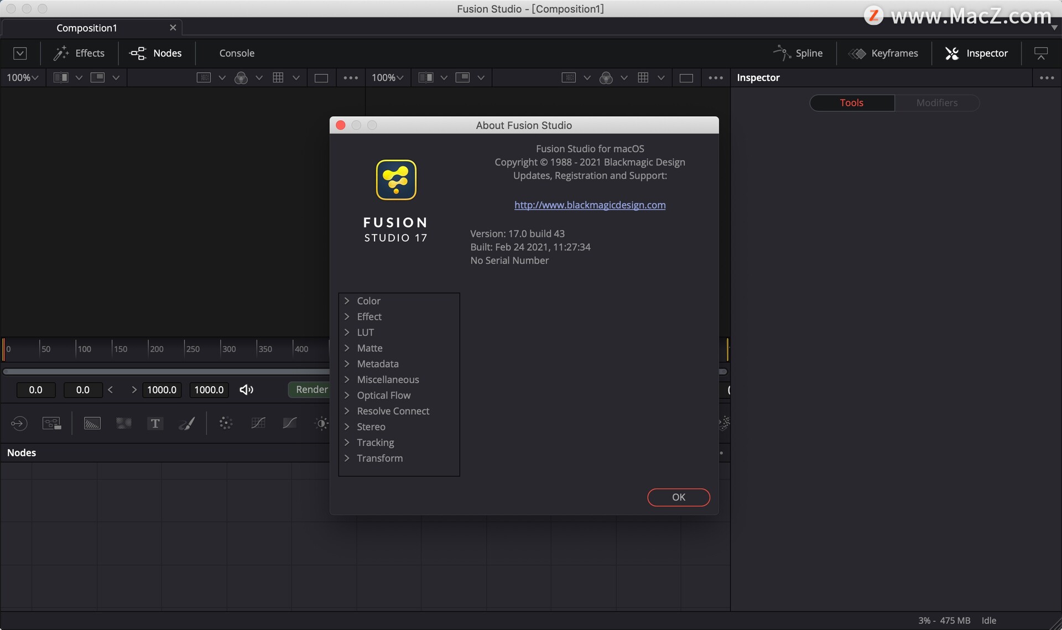
Task: Open the left viewer options three-dot menu
Action: pos(351,78)
